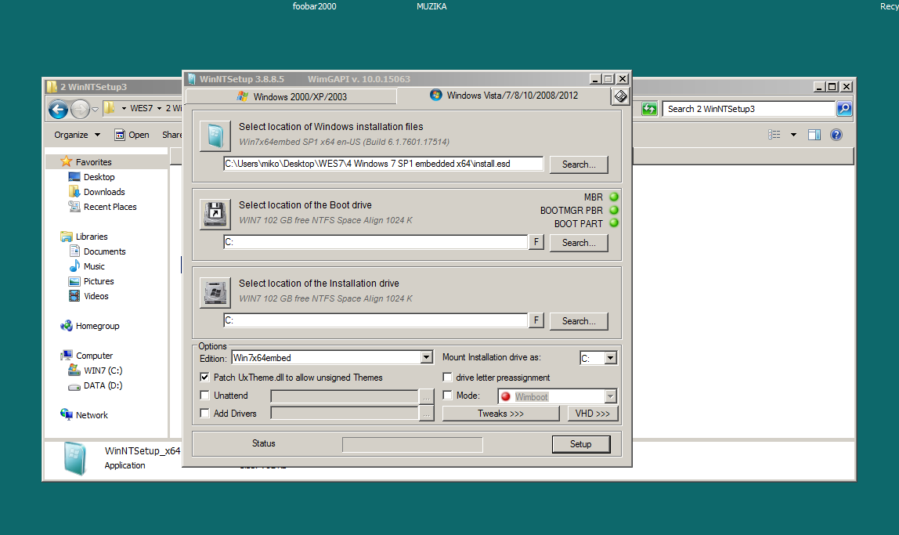Toggle the Explorer preview pane icon

pyautogui.click(x=814, y=135)
